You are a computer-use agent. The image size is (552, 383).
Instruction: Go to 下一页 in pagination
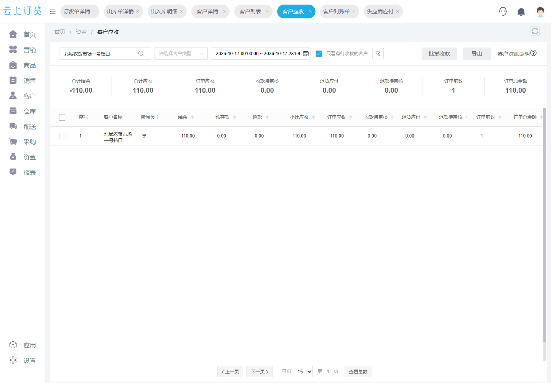tap(260, 372)
